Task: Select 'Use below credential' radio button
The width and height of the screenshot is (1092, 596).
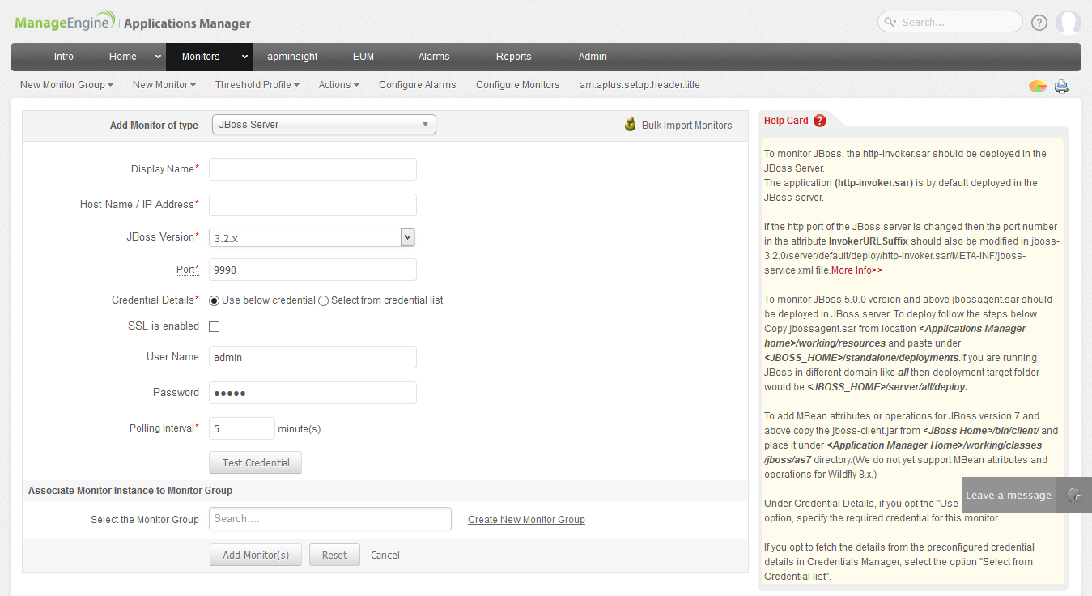Action: click(215, 300)
